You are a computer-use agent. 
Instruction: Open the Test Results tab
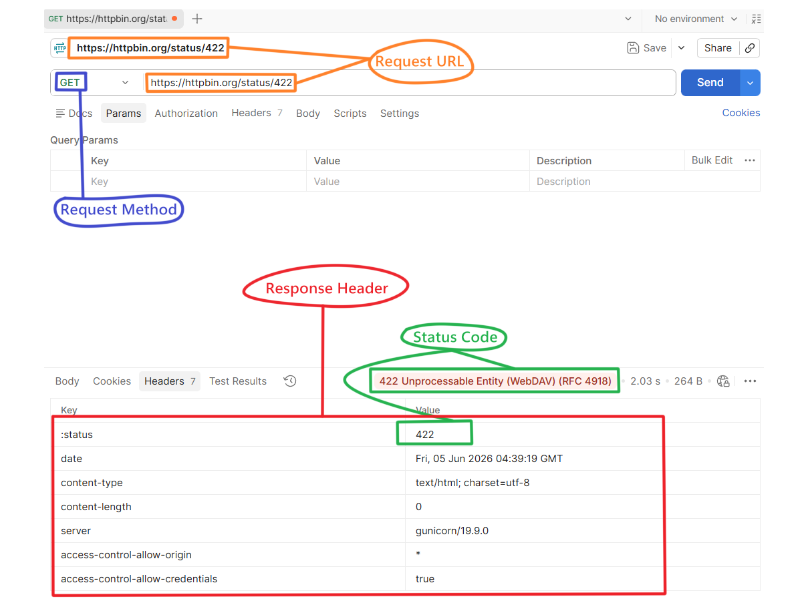238,381
